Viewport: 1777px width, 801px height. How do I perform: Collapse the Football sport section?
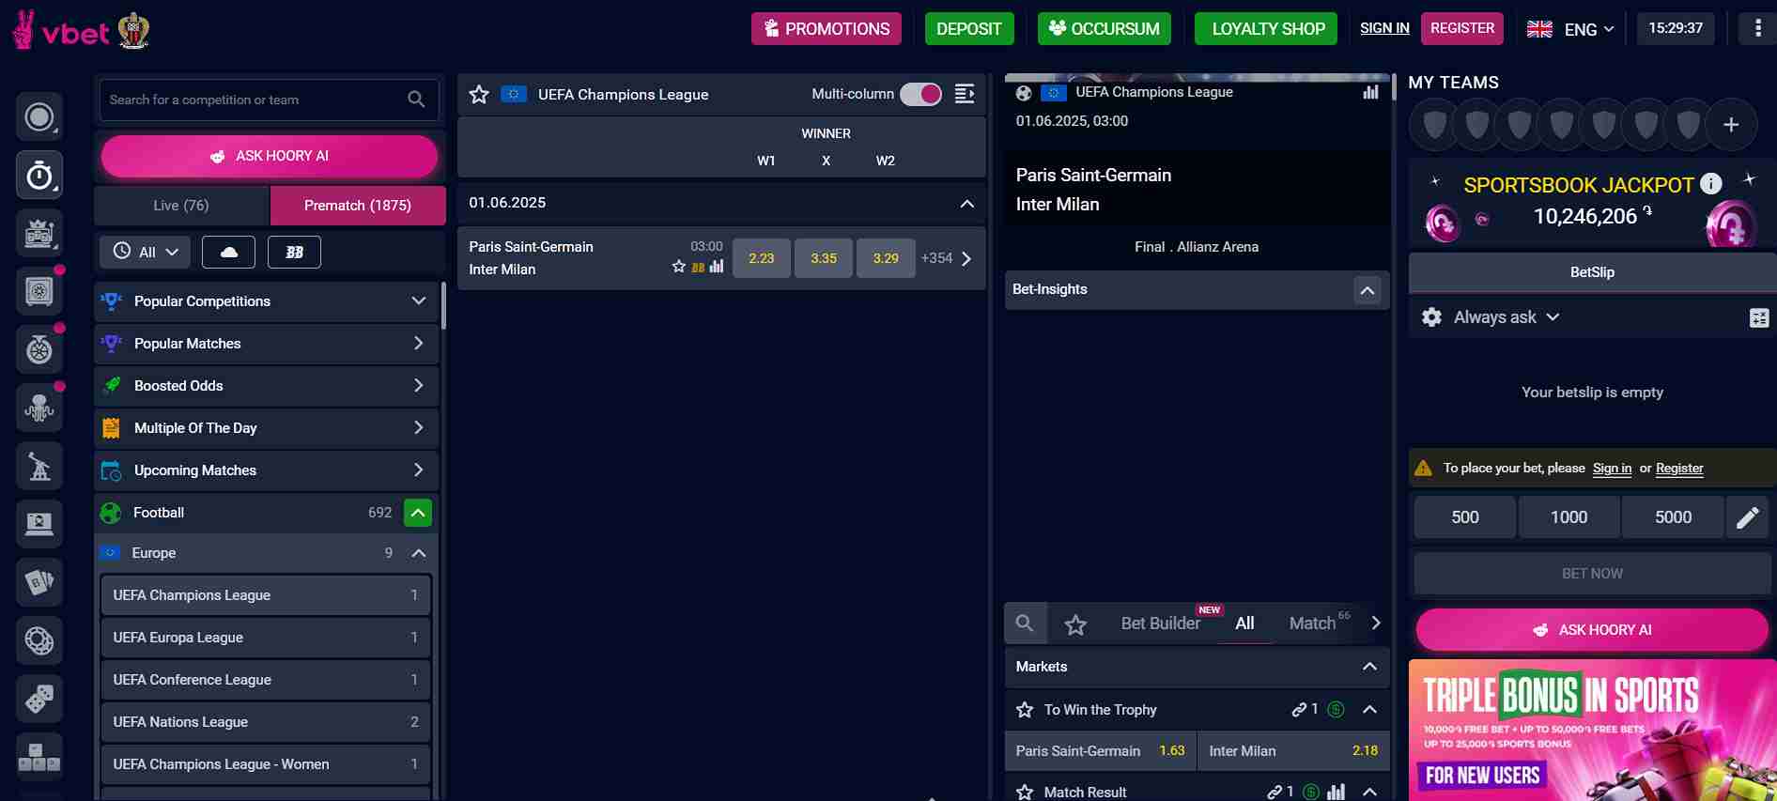[x=418, y=513]
